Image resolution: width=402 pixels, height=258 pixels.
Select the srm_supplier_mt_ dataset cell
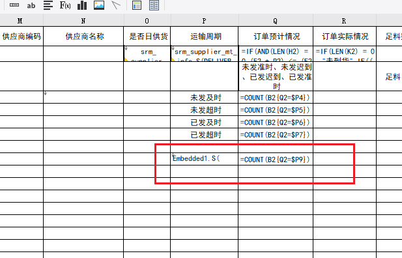click(x=205, y=54)
